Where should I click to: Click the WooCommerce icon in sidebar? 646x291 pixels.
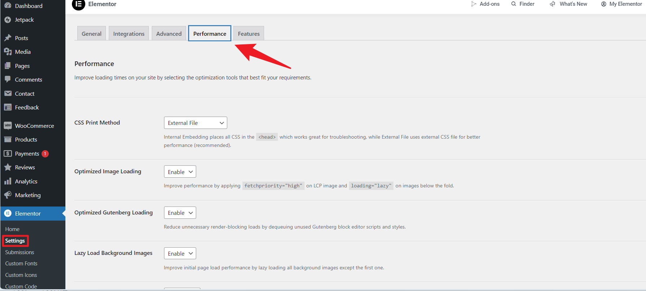click(8, 126)
